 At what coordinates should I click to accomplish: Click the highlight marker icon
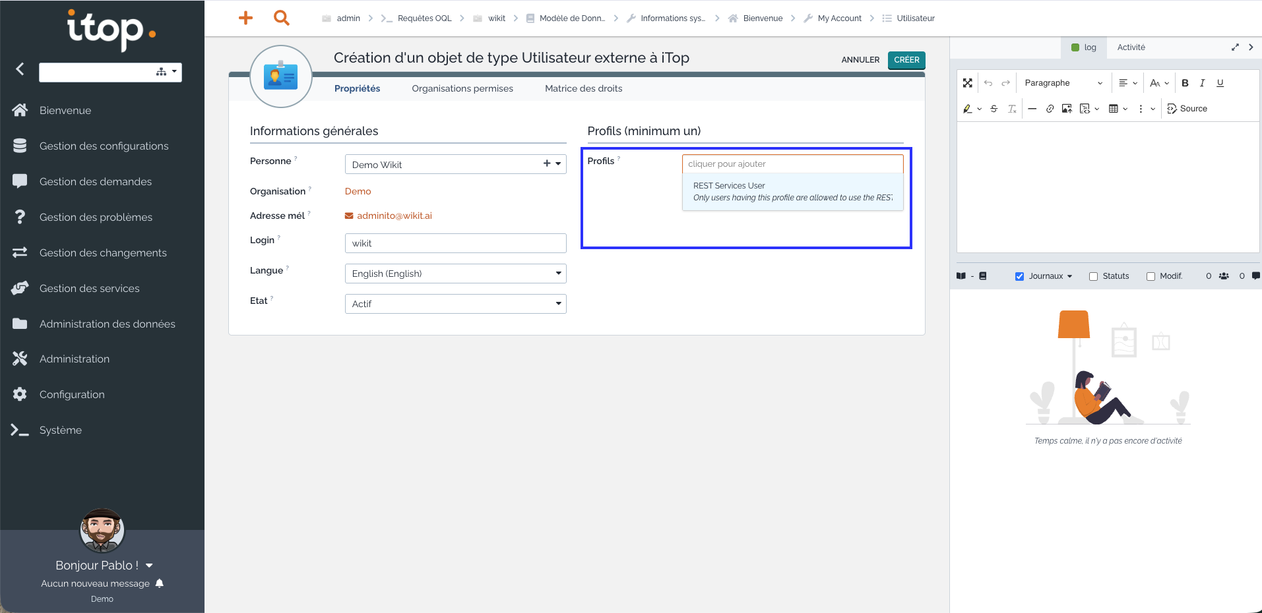click(967, 109)
